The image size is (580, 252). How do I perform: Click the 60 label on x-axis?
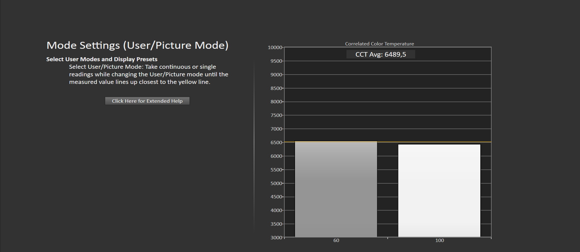336,240
